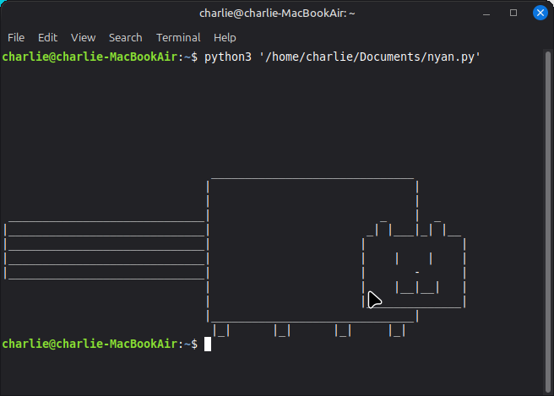Image resolution: width=554 pixels, height=396 pixels.
Task: Open the View menu
Action: (83, 37)
